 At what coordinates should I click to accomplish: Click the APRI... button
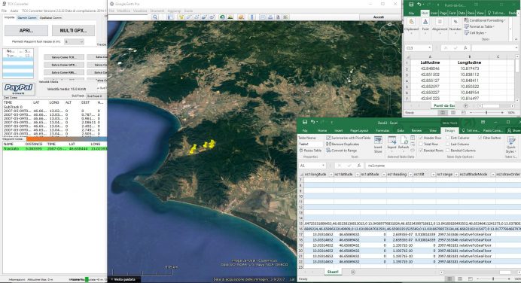click(x=26, y=31)
